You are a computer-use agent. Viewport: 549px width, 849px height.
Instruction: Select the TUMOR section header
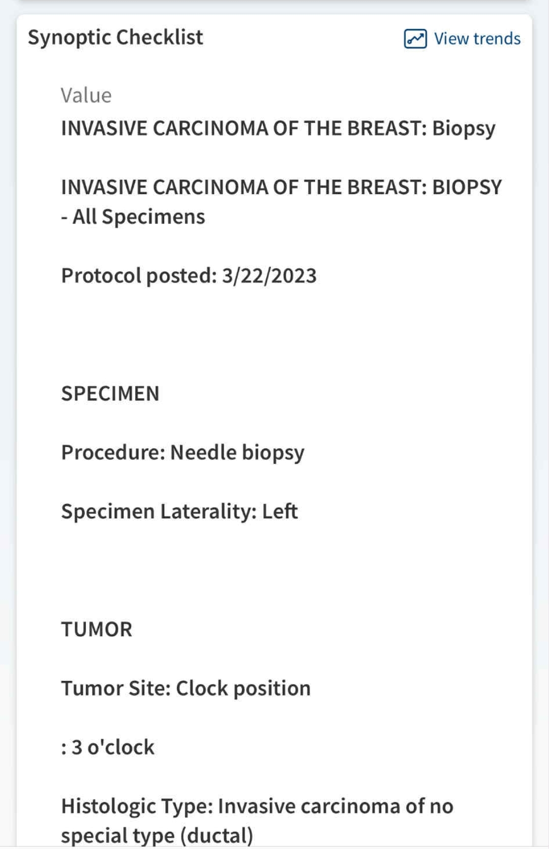[x=97, y=630]
